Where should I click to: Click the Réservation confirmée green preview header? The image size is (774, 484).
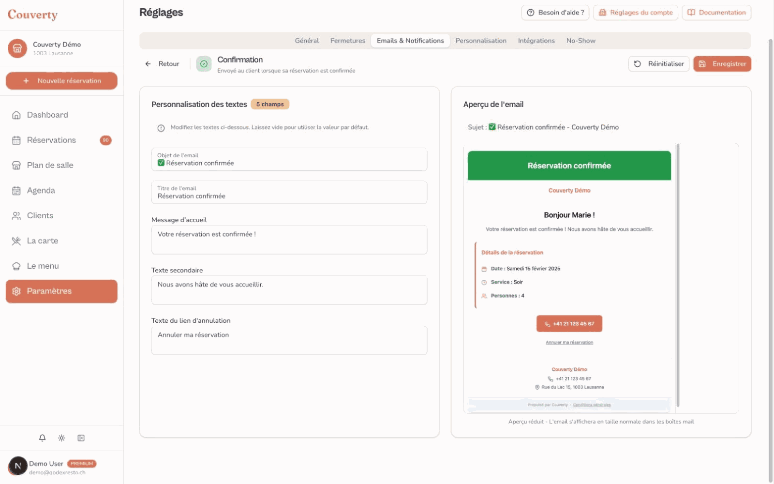point(569,166)
